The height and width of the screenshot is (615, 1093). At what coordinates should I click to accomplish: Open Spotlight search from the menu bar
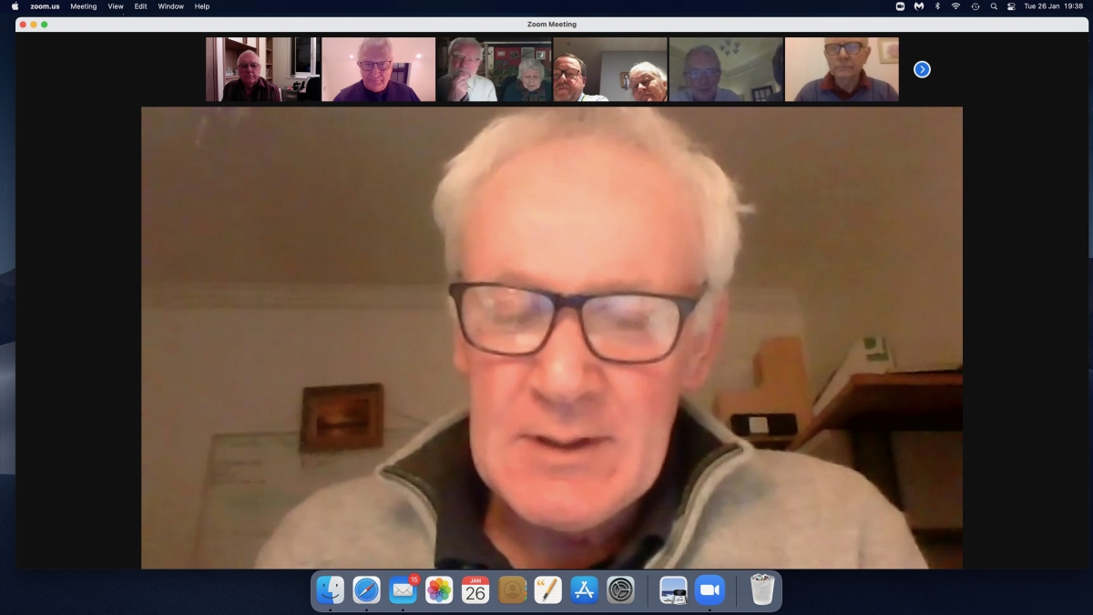coord(994,6)
